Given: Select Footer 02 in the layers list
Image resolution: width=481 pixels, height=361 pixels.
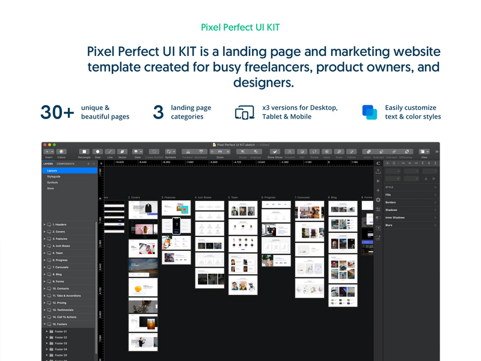Looking at the screenshot, I should (60, 336).
